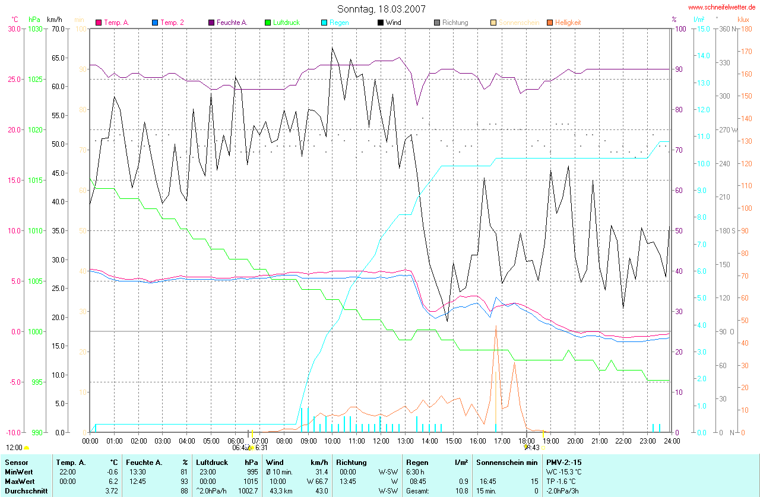760x497 pixels.
Task: Select the 'Temp. 2' legend label
Action: pos(172,23)
